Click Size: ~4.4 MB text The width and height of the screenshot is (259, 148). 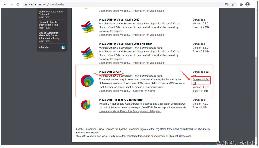click(201, 27)
